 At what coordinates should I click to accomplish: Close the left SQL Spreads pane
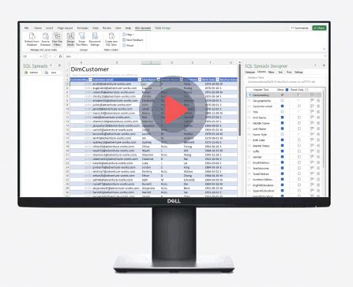tap(59, 65)
